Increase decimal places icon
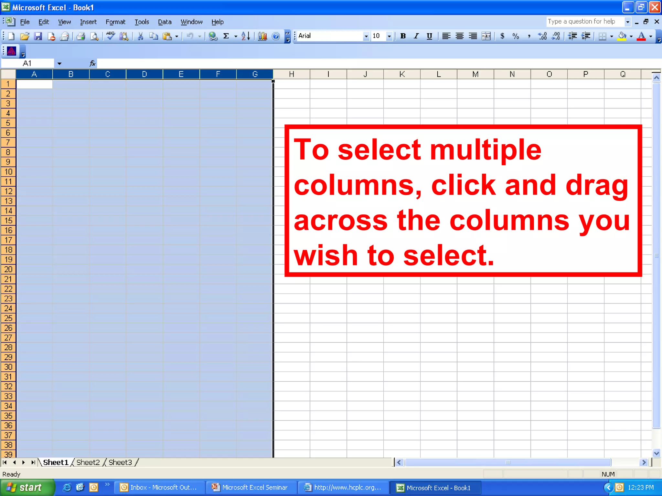 (542, 36)
